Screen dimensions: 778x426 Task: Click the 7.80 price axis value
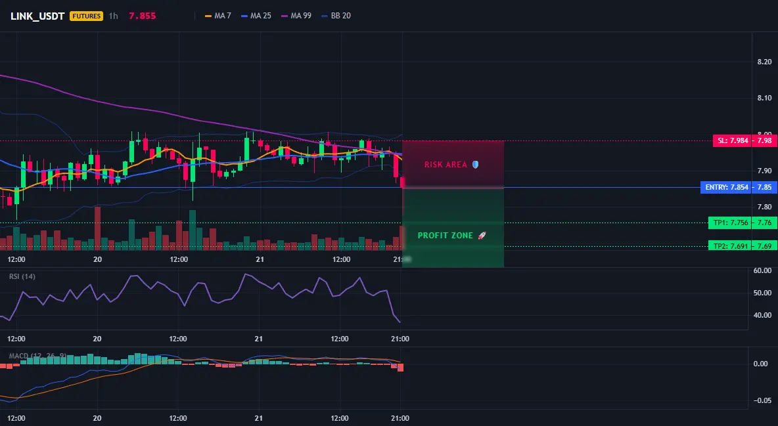765,207
